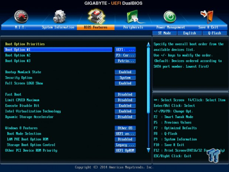Open Storage Boot Option Control Legacy value
This screenshot has height=172, width=229.
125,145
